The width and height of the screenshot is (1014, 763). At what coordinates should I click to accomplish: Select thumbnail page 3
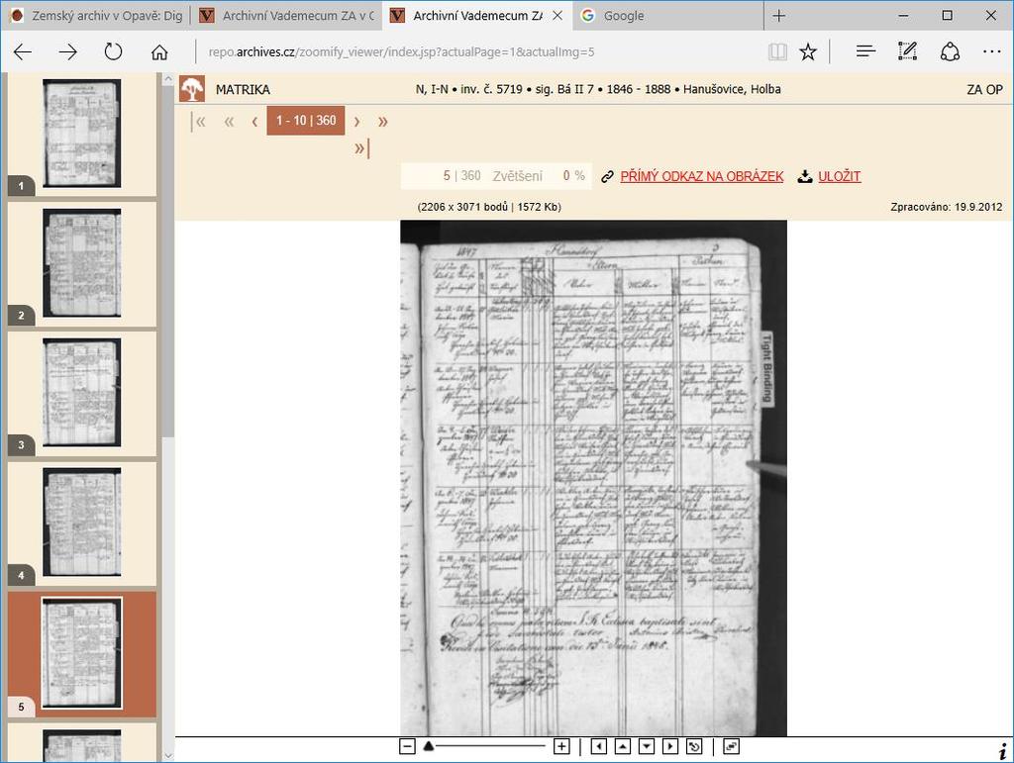(x=81, y=393)
